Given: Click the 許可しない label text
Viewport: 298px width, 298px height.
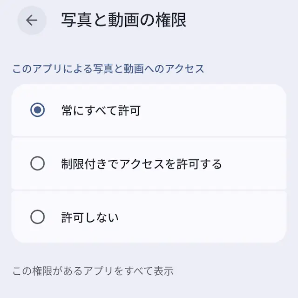Looking at the screenshot, I should pos(90,217).
